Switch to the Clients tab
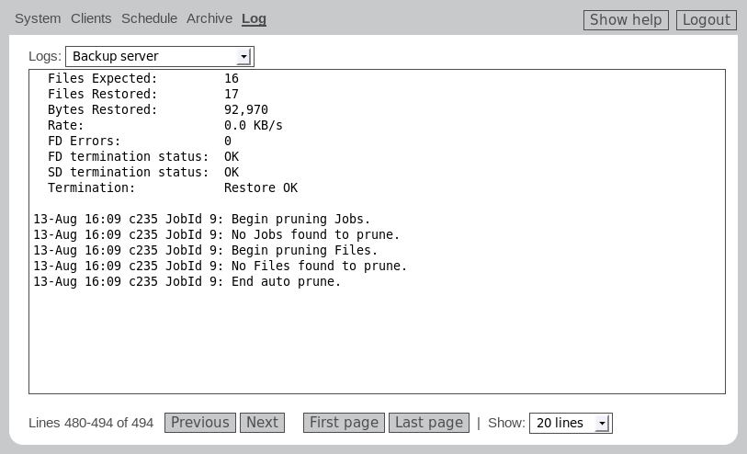This screenshot has width=747, height=454. click(x=91, y=18)
